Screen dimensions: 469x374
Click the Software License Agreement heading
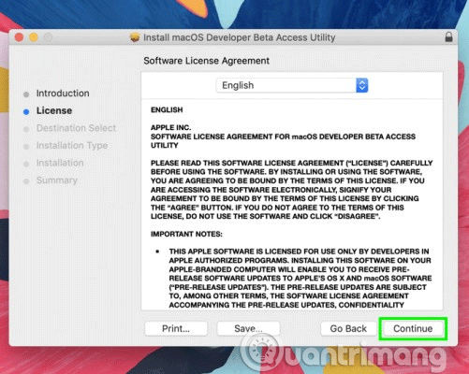[206, 61]
